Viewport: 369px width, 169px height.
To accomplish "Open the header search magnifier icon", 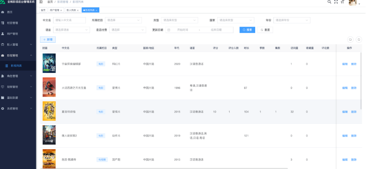I will point(329,2).
